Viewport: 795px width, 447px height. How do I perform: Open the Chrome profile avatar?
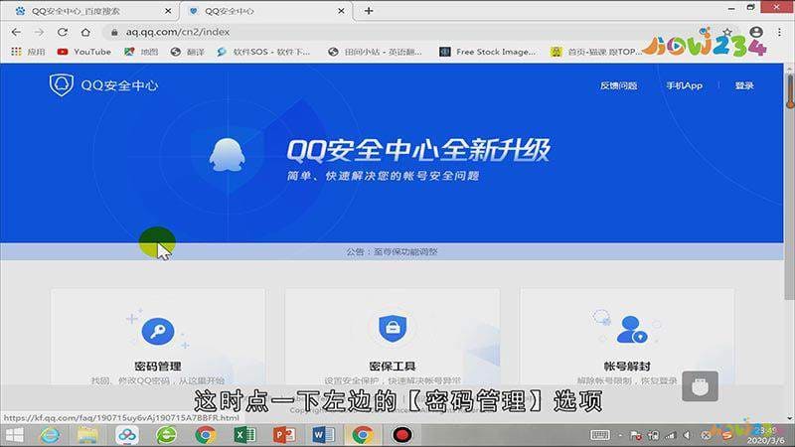(x=756, y=32)
